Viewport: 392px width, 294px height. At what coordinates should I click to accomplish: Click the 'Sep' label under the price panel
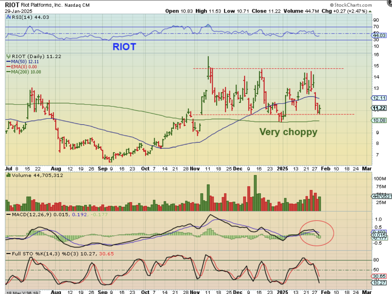point(102,169)
